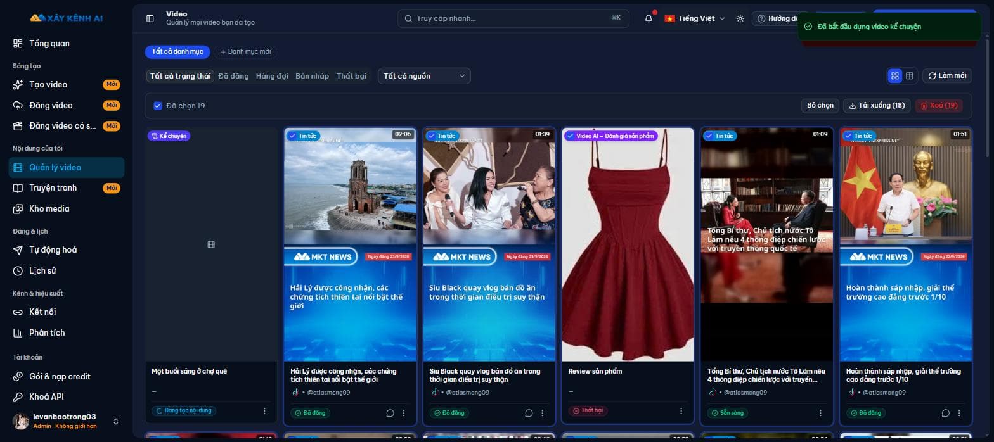Select the Đã đăng status tab
The image size is (994, 442).
point(233,76)
